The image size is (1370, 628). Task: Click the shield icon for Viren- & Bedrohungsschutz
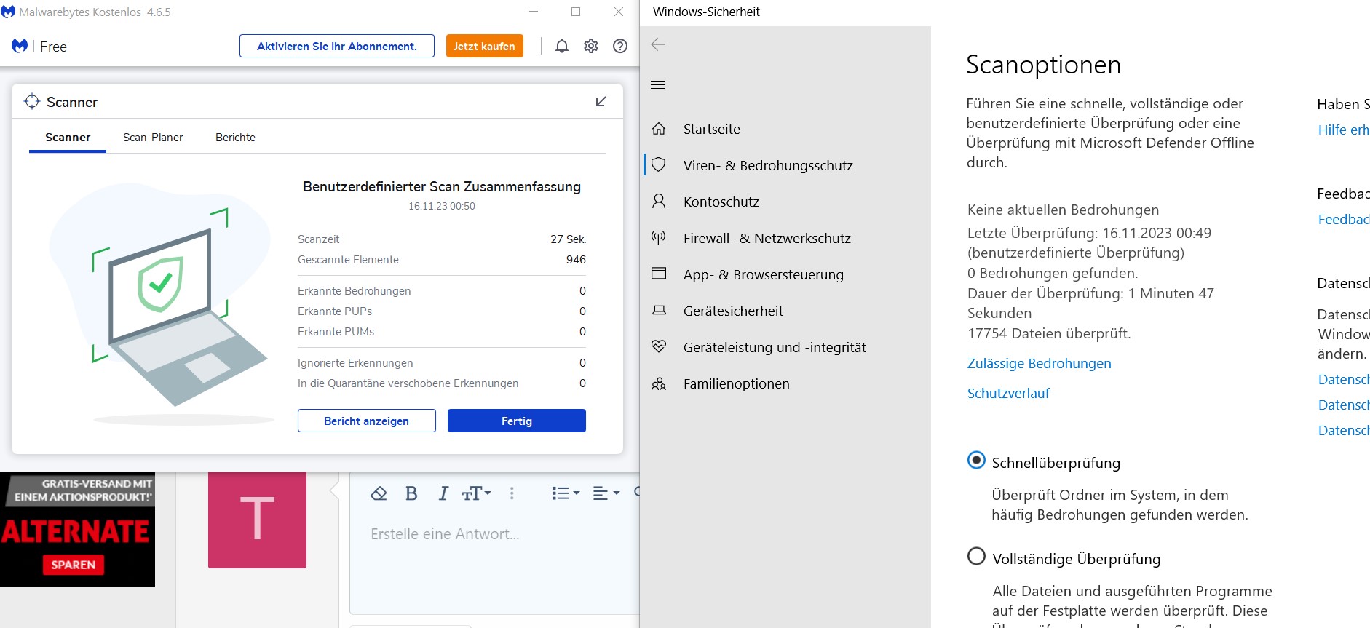point(659,164)
